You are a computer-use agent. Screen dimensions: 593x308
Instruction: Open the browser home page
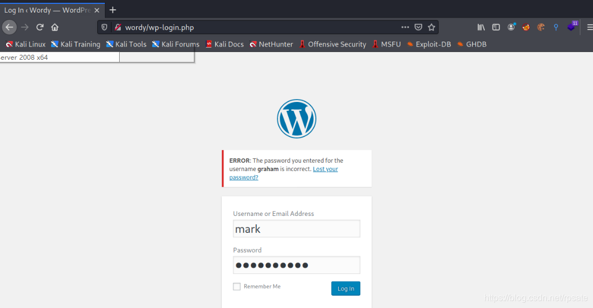tap(55, 27)
